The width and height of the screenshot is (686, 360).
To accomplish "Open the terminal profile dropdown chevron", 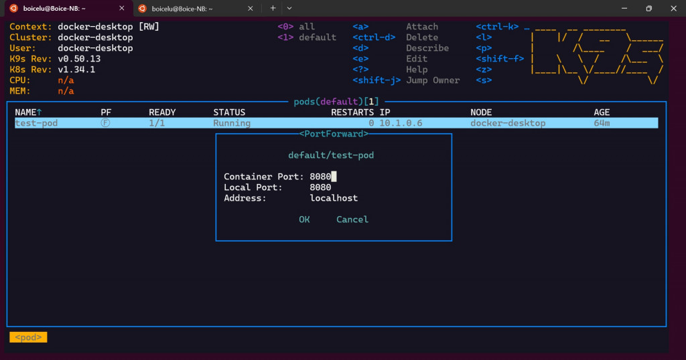I will point(289,8).
